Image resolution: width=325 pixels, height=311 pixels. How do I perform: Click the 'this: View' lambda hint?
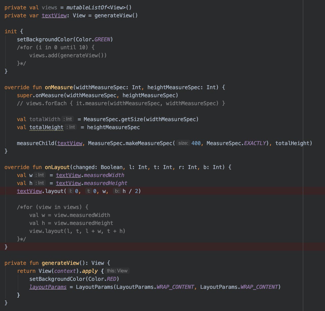click(x=117, y=271)
